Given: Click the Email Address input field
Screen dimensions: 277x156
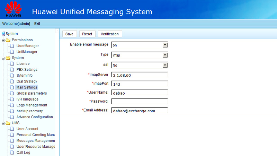Looking at the screenshot, I should click(x=140, y=110).
